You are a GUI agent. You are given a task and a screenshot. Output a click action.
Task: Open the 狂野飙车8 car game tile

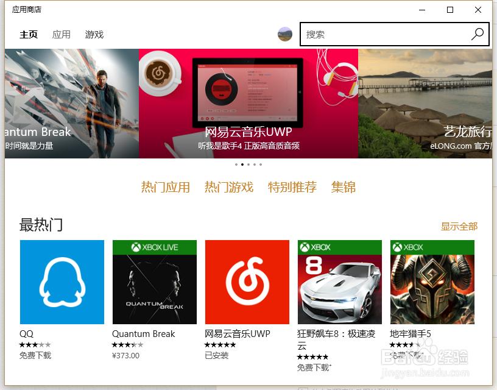340,282
